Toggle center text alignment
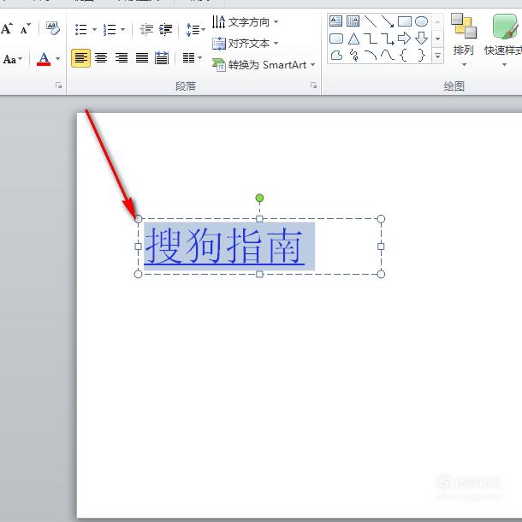This screenshot has height=522, width=522. (101, 58)
